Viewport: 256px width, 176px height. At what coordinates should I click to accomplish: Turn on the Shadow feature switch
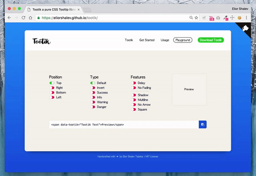coord(133,95)
